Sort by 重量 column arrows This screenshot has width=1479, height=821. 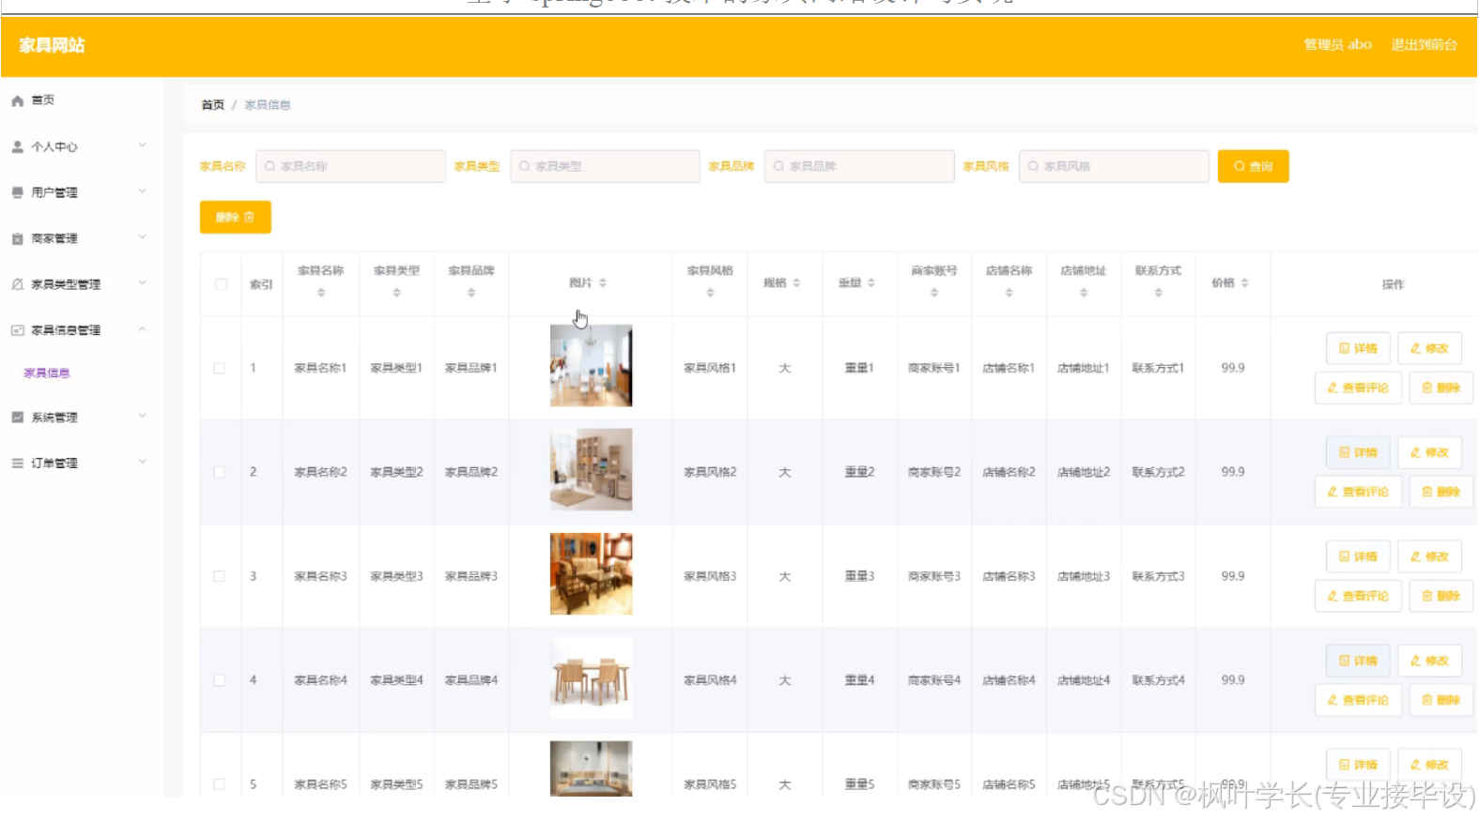(x=871, y=282)
